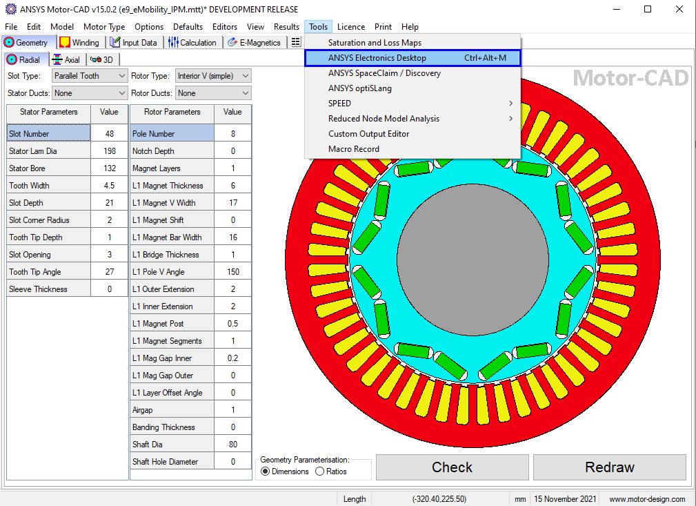Select ANSYS optiSLang from Tools menu
This screenshot has height=506, width=696.
[412, 88]
